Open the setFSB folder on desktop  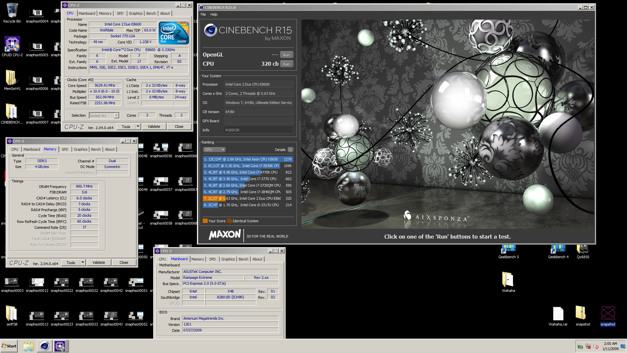(12, 316)
